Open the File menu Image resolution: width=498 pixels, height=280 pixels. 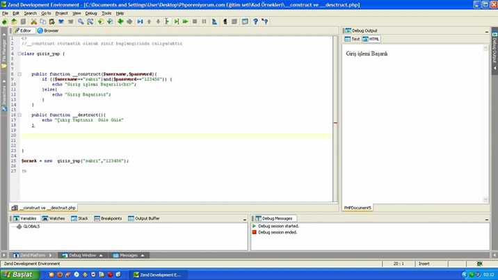coord(5,13)
